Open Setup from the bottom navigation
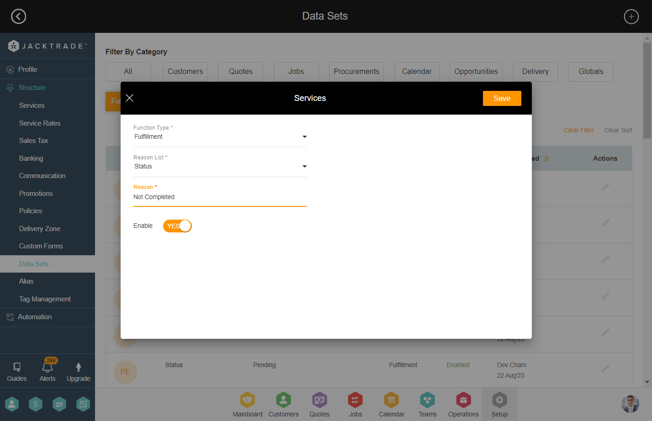The width and height of the screenshot is (652, 421). click(499, 405)
